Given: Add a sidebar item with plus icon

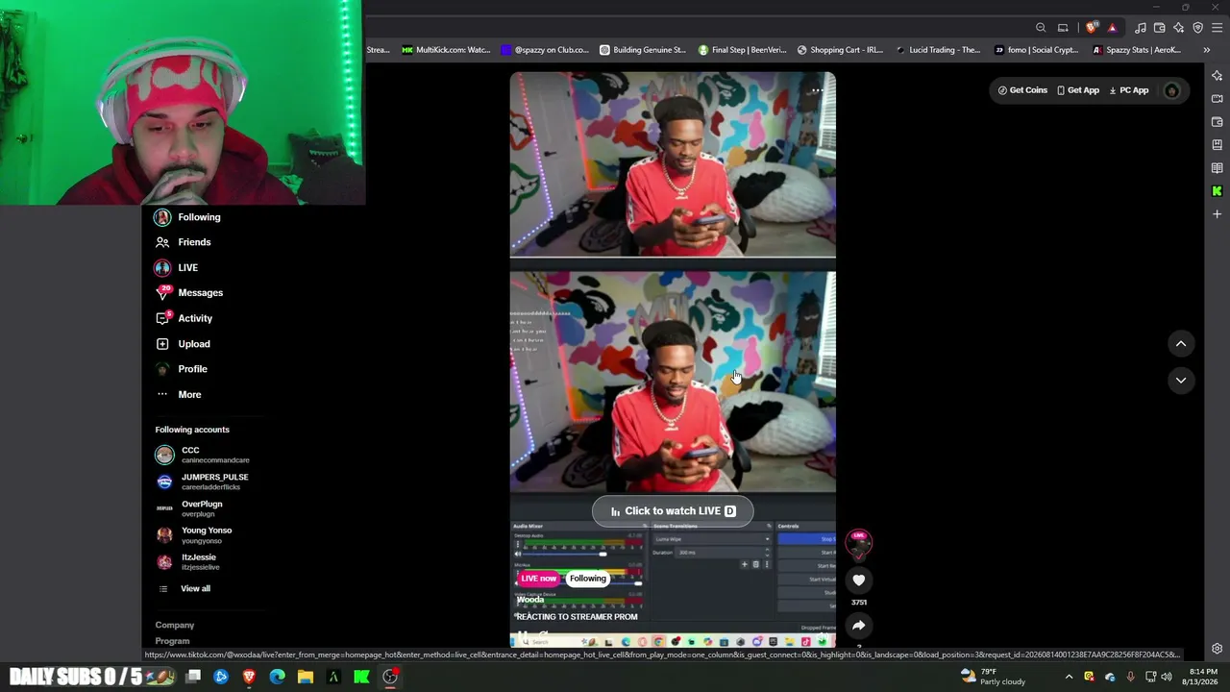Looking at the screenshot, I should point(1217,214).
